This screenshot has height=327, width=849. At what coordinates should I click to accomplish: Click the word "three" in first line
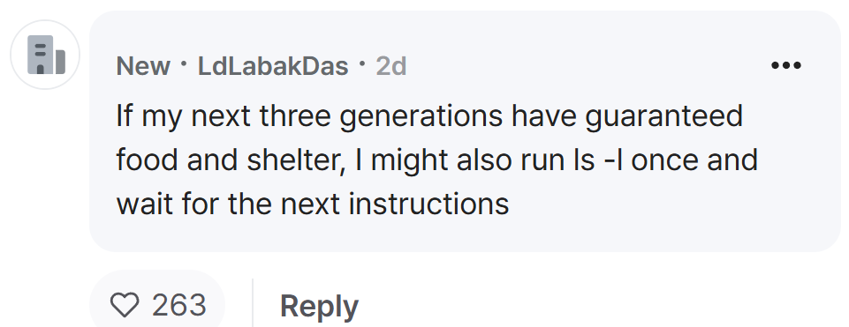(295, 116)
